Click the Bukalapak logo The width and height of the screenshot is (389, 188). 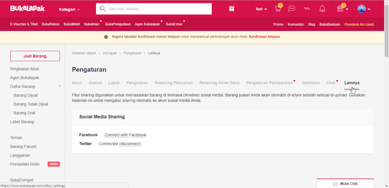27,9
